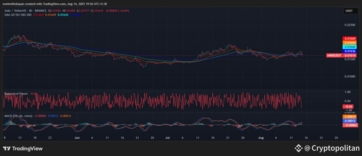Click the cyan 0.01642 tag on price axis

coord(350,47)
